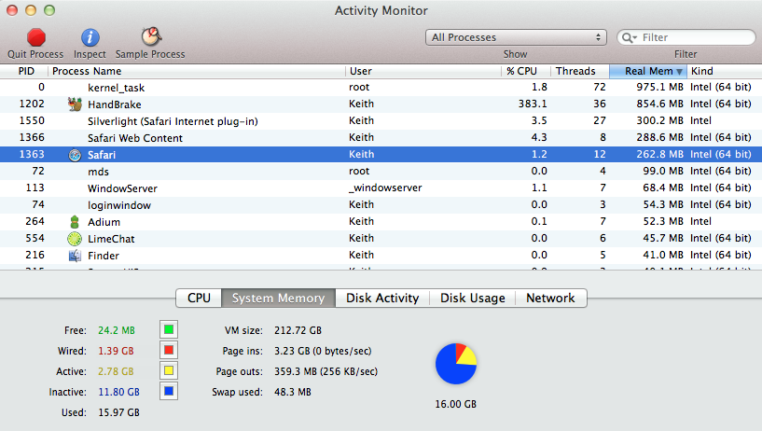The width and height of the screenshot is (762, 431).
Task: Select the LimeChat process name
Action: (x=111, y=239)
